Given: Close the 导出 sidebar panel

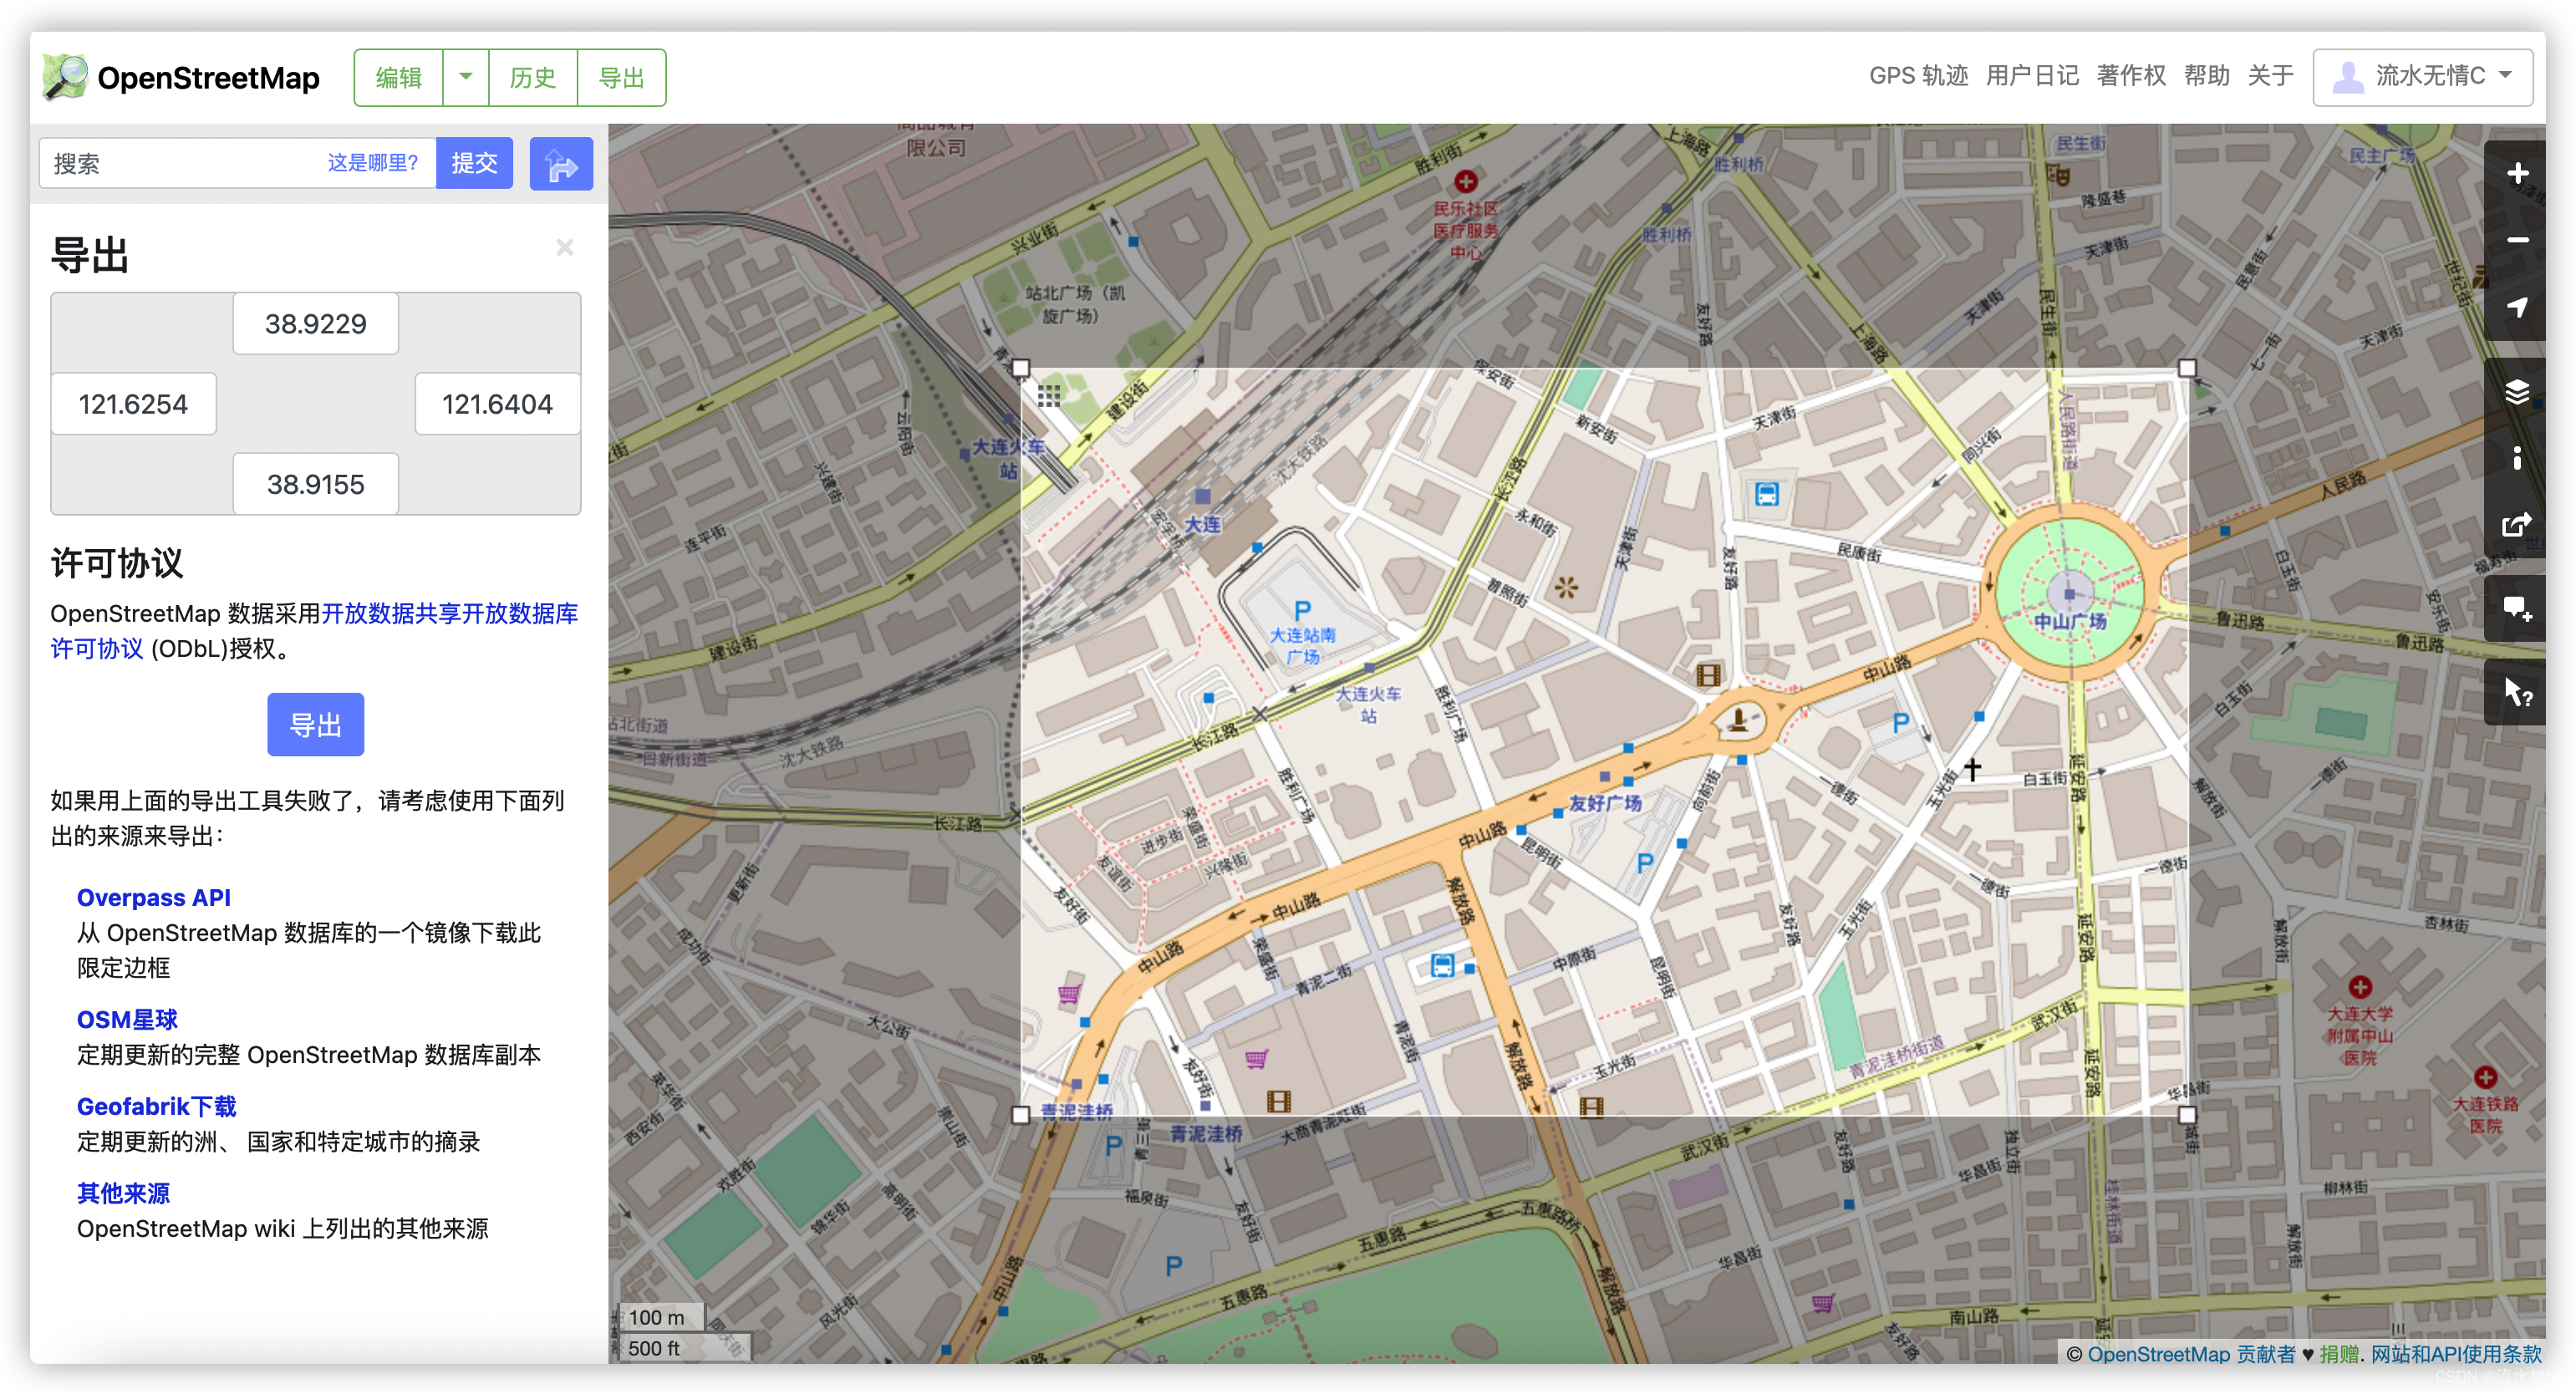Looking at the screenshot, I should pyautogui.click(x=565, y=247).
